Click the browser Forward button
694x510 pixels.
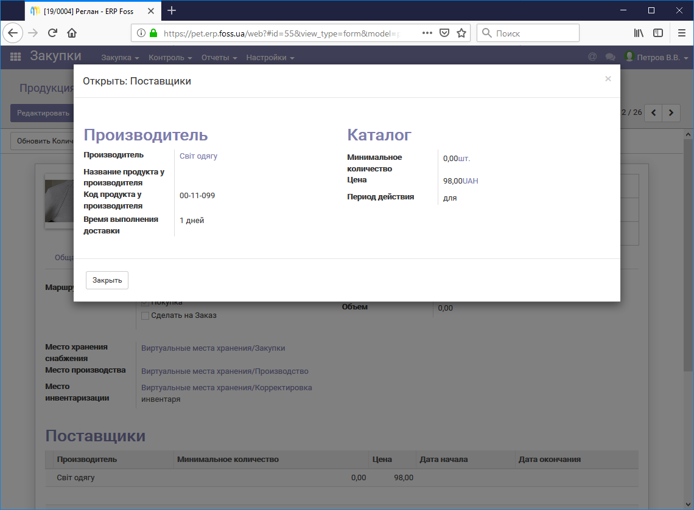33,33
